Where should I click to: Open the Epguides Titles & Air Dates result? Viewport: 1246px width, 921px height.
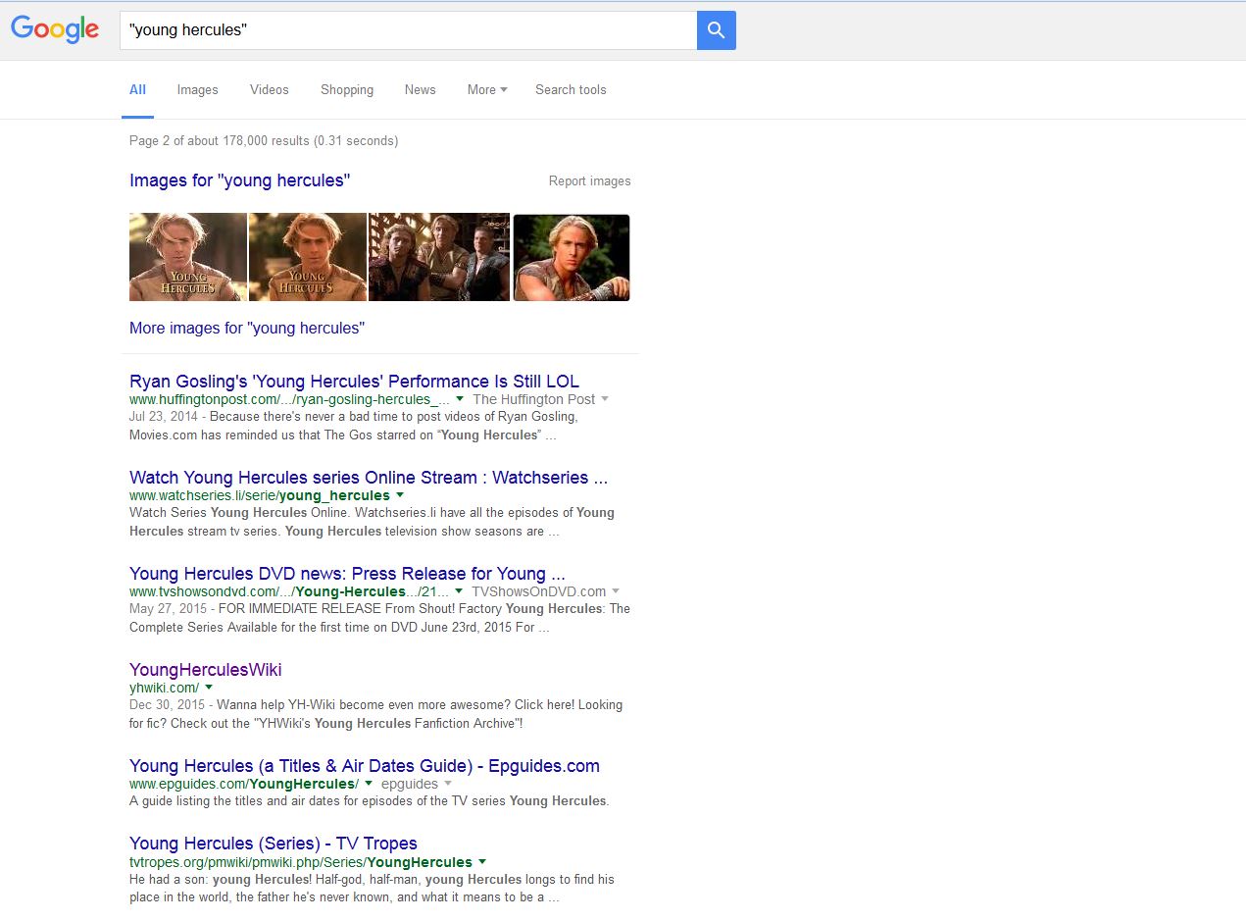click(364, 766)
